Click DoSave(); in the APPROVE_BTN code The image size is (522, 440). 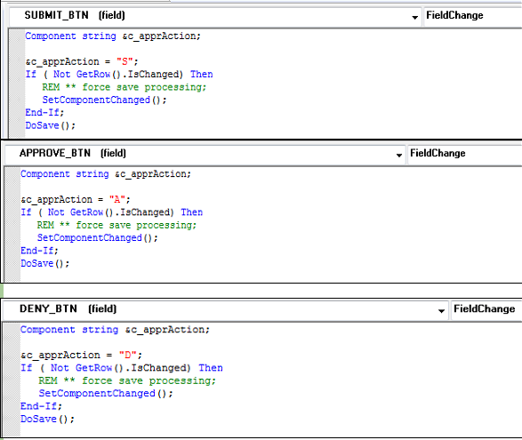point(45,264)
